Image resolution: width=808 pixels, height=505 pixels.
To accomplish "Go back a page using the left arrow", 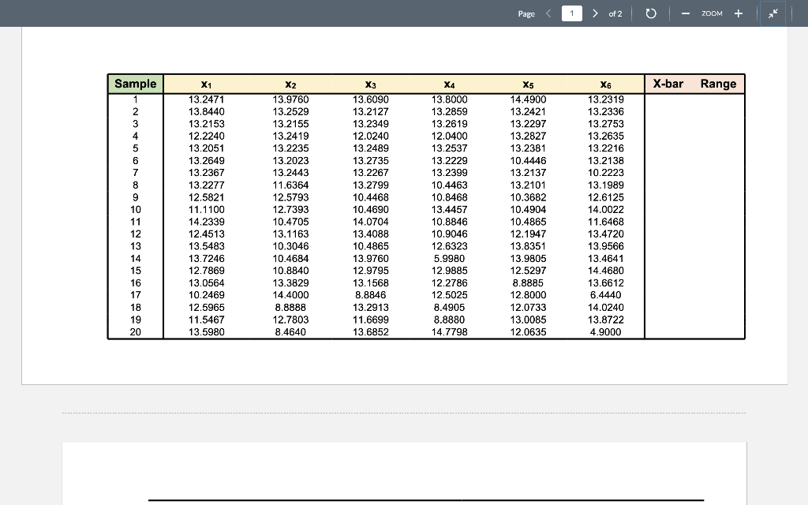I will click(548, 13).
